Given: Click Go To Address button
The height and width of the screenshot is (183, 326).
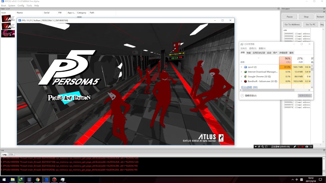Looking at the screenshot, I should click(292, 24).
